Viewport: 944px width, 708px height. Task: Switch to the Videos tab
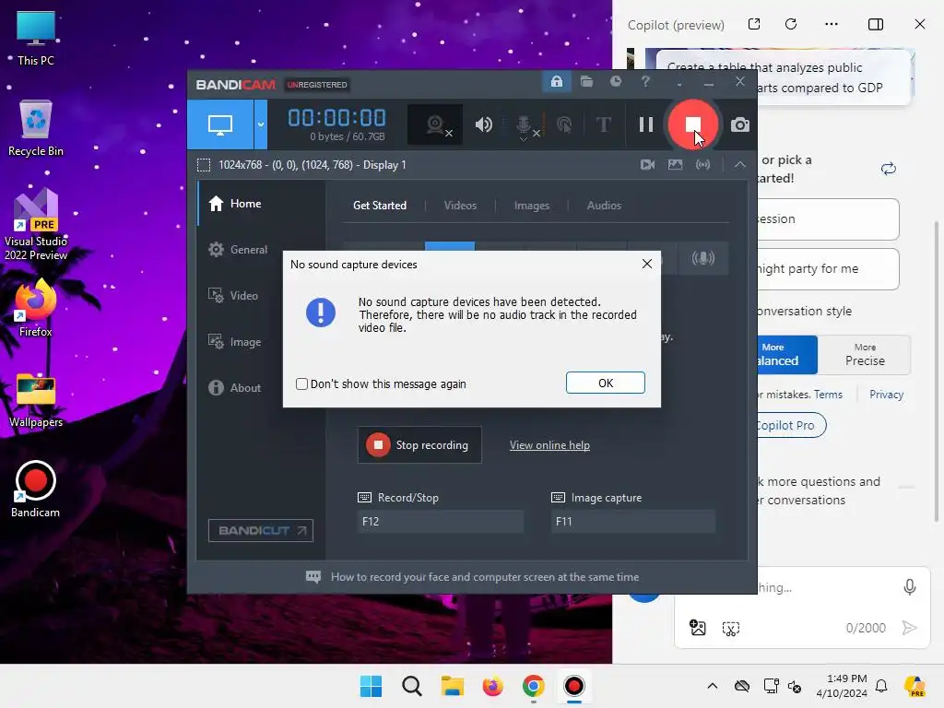click(x=460, y=206)
